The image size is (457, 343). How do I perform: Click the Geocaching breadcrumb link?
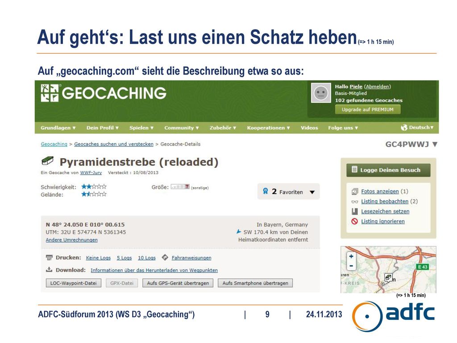54,144
